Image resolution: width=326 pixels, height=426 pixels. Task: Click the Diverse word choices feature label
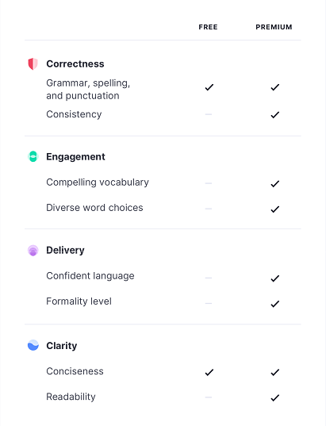[94, 208]
